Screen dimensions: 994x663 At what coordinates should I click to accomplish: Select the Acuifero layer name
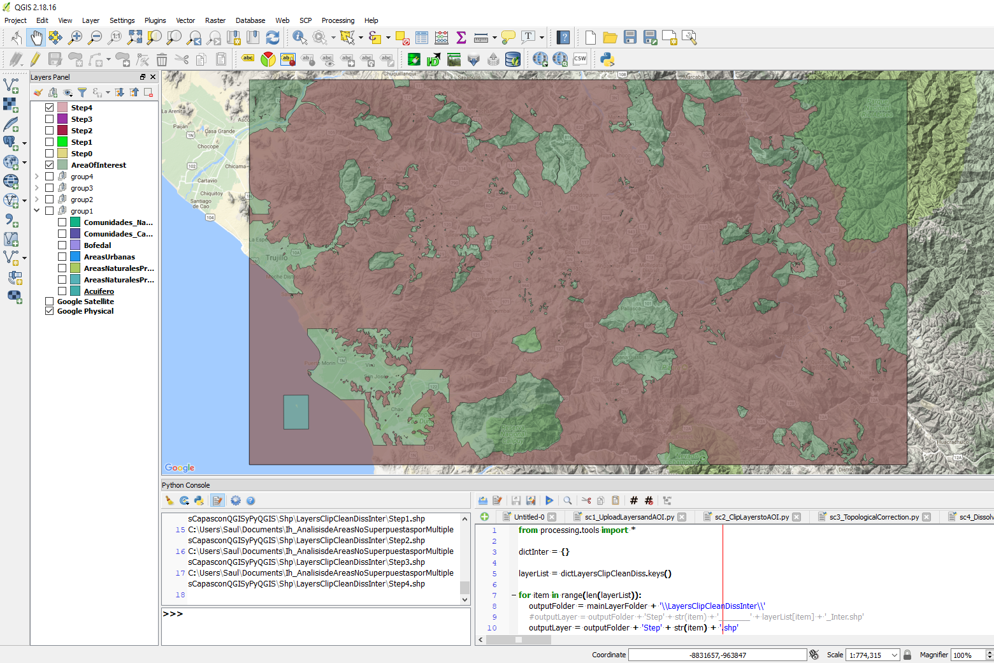pyautogui.click(x=99, y=291)
